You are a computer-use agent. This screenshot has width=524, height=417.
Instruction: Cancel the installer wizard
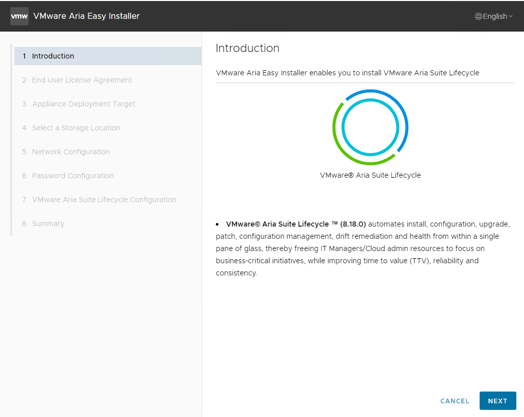(455, 401)
